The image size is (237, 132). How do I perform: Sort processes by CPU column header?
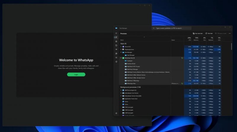189,39
